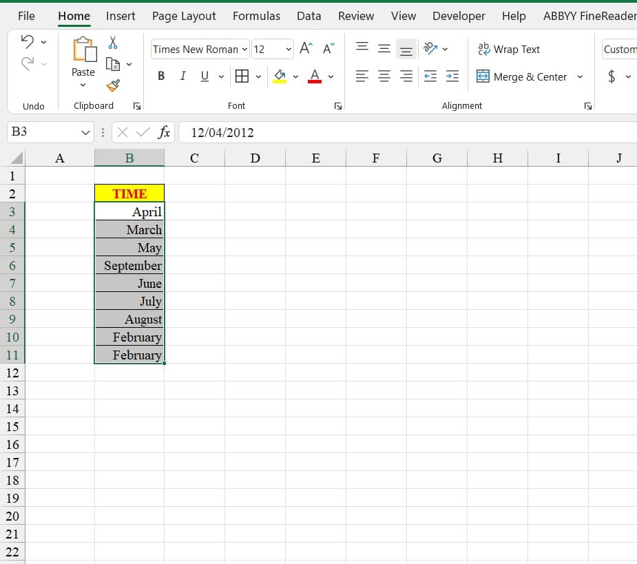Select the yellow TIME header cell
The height and width of the screenshot is (564, 637).
pyautogui.click(x=129, y=193)
